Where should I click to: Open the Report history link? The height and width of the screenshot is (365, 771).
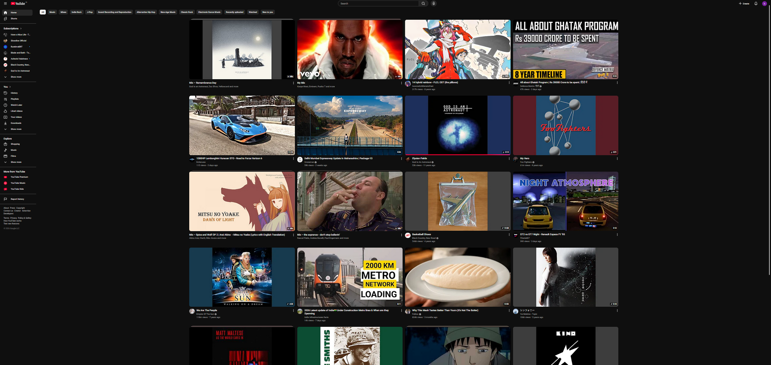click(17, 199)
